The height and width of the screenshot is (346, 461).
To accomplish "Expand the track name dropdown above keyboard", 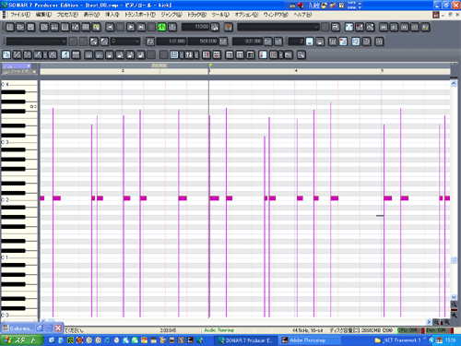I will tap(17, 66).
